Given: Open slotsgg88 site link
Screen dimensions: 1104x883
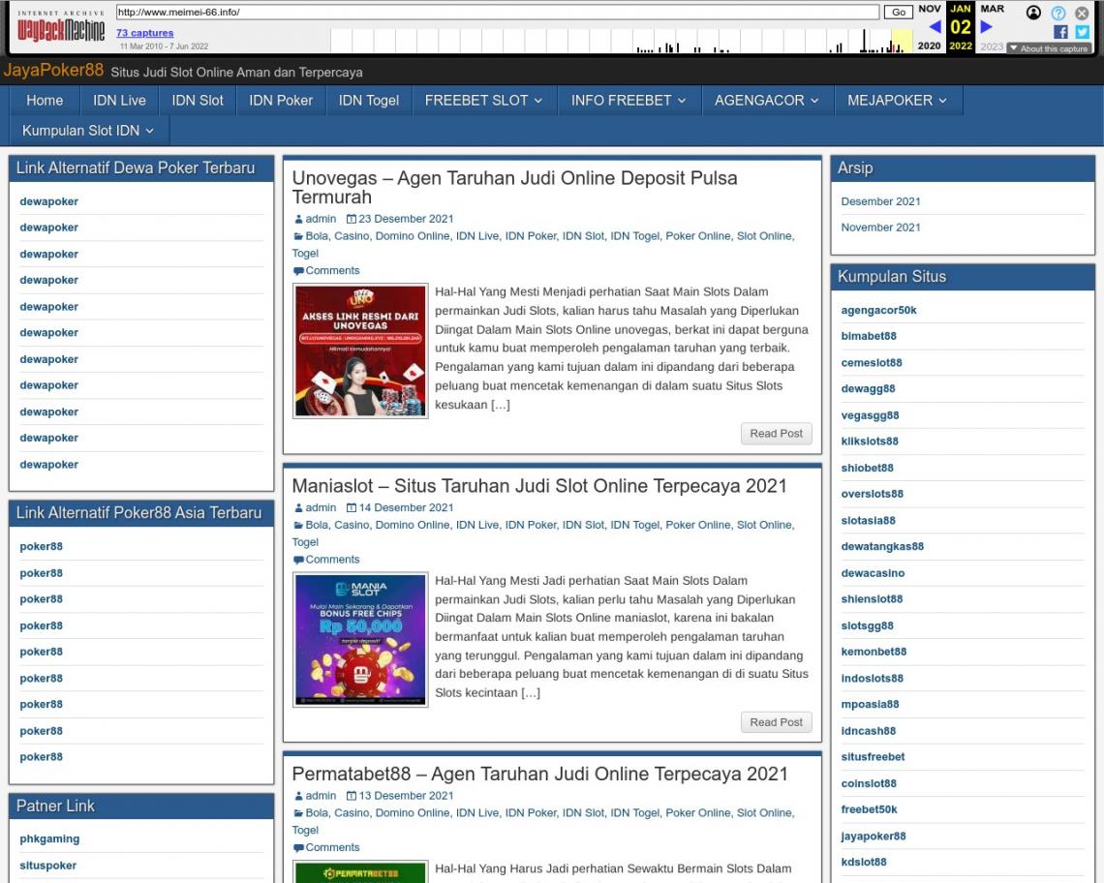Looking at the screenshot, I should 867,625.
